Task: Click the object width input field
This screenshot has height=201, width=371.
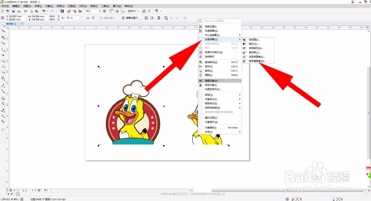Action: 39,17
